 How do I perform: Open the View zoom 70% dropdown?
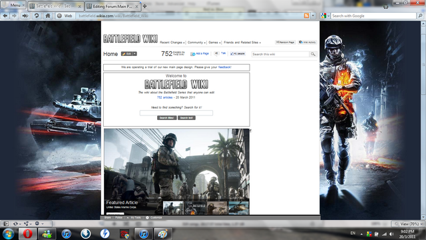(x=408, y=224)
